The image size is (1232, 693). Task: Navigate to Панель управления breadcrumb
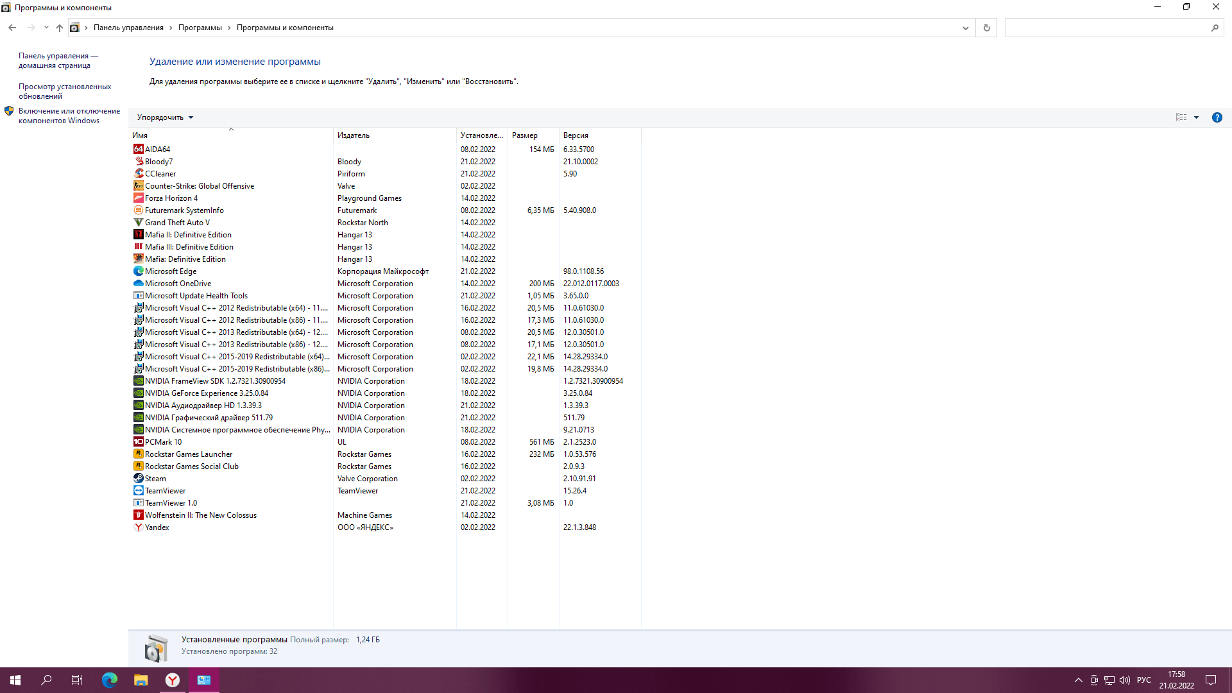[128, 28]
